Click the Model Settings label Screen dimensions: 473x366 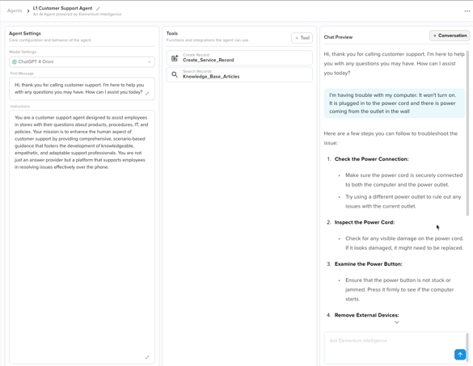click(x=23, y=52)
